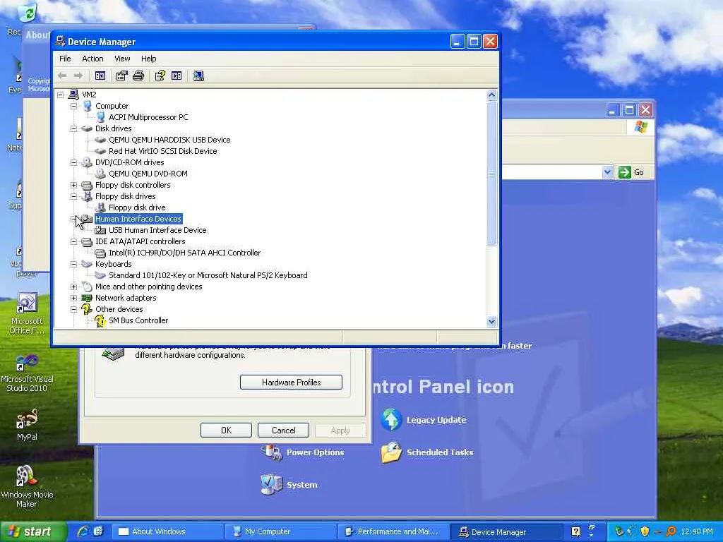Screen dimensions: 723x542
Task: Collapse IDE ATA/ATAPI controllers
Action: tap(73, 241)
